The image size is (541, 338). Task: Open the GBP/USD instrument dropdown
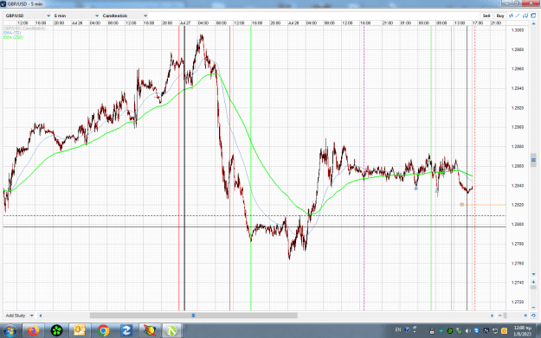click(x=28, y=16)
